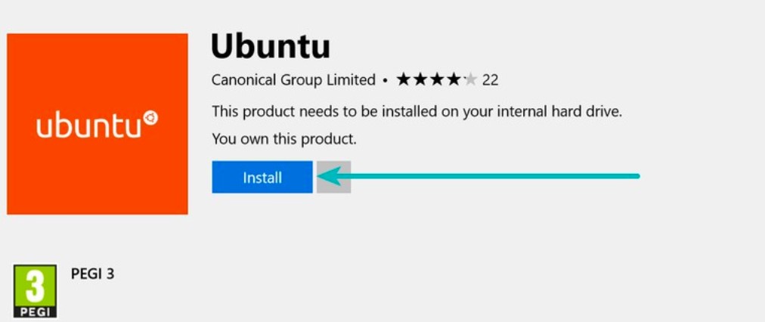Click the fourth rating star
Screen dimensions: 765x322
click(453, 79)
